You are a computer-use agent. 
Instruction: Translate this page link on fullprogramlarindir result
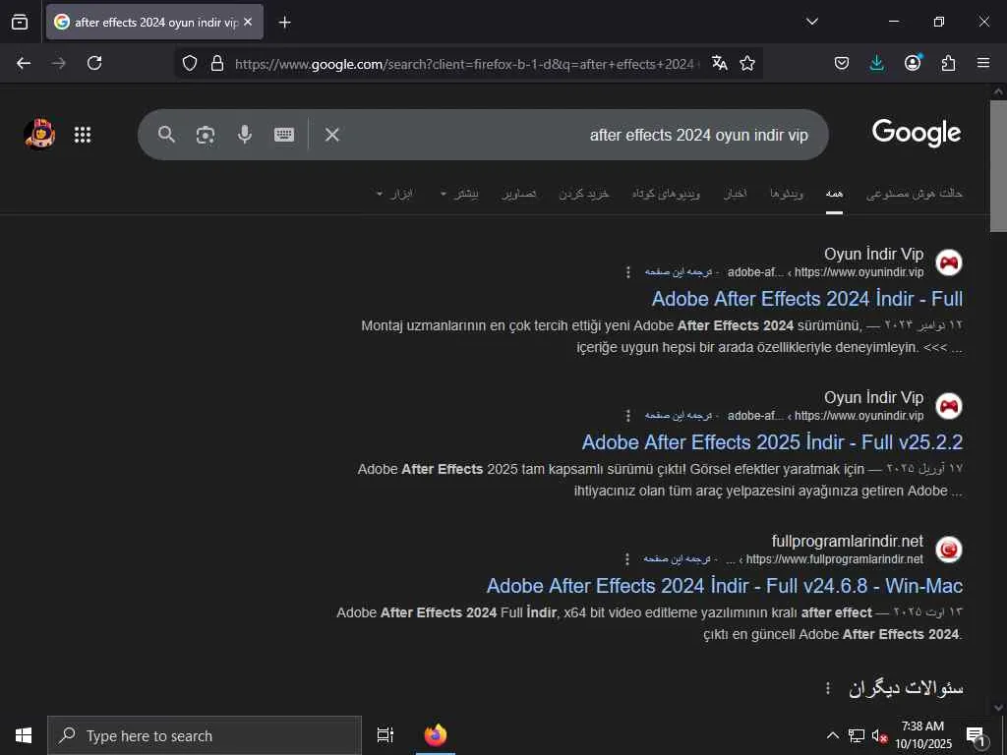[x=677, y=559]
